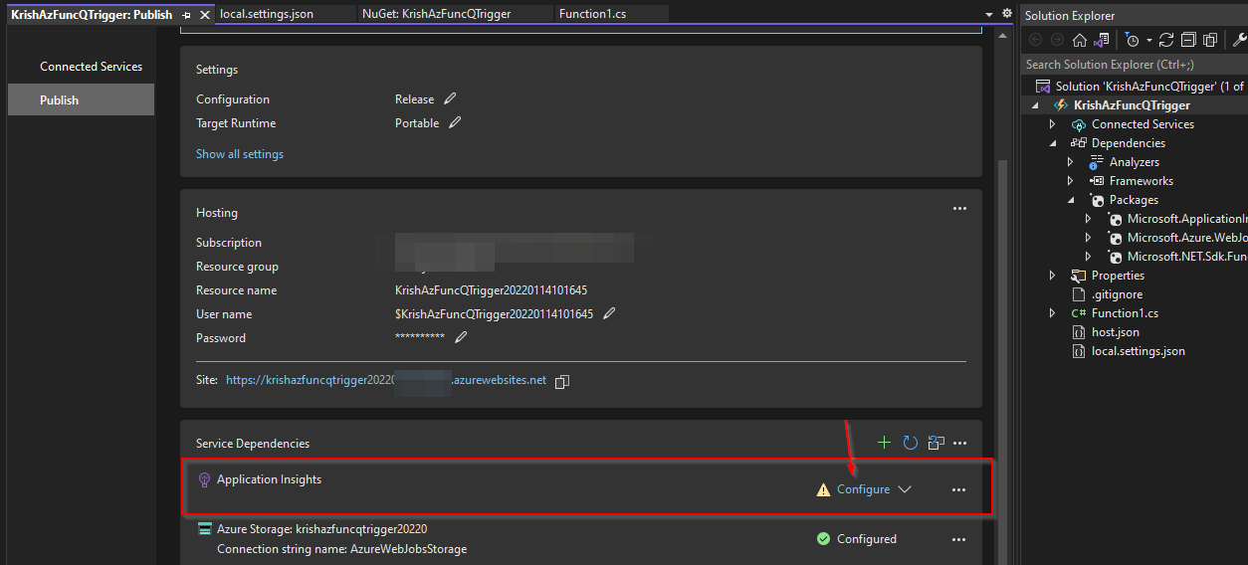Refresh the Solution Explorer with sync icon
This screenshot has height=565, width=1248.
click(x=1166, y=40)
